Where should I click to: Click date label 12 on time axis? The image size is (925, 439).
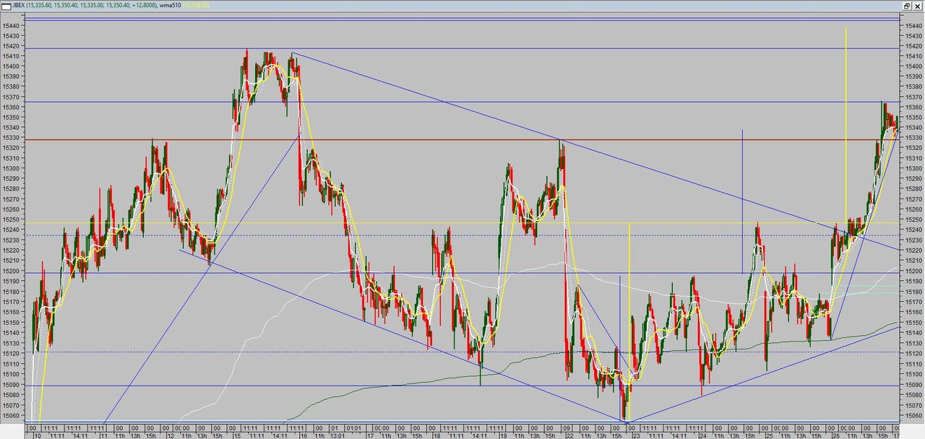pyautogui.click(x=171, y=436)
